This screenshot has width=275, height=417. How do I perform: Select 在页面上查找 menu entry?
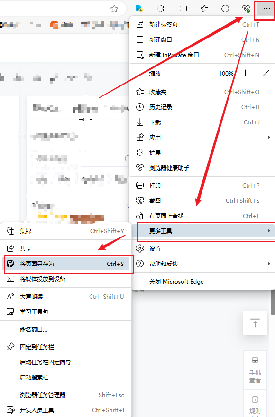pyautogui.click(x=202, y=216)
